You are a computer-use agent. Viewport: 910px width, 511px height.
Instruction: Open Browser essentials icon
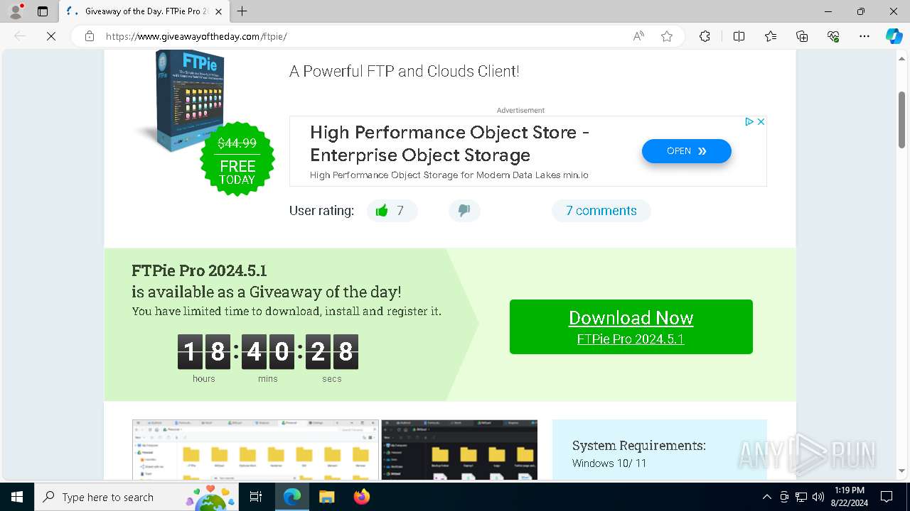tap(833, 36)
